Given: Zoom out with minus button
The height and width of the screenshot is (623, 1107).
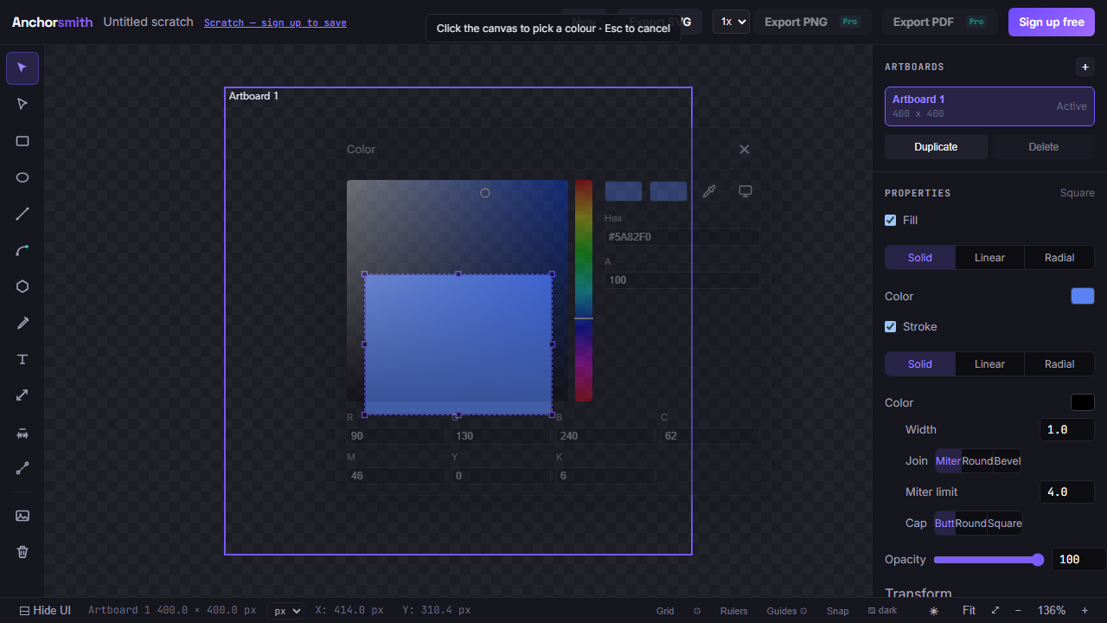Looking at the screenshot, I should click(x=1018, y=610).
